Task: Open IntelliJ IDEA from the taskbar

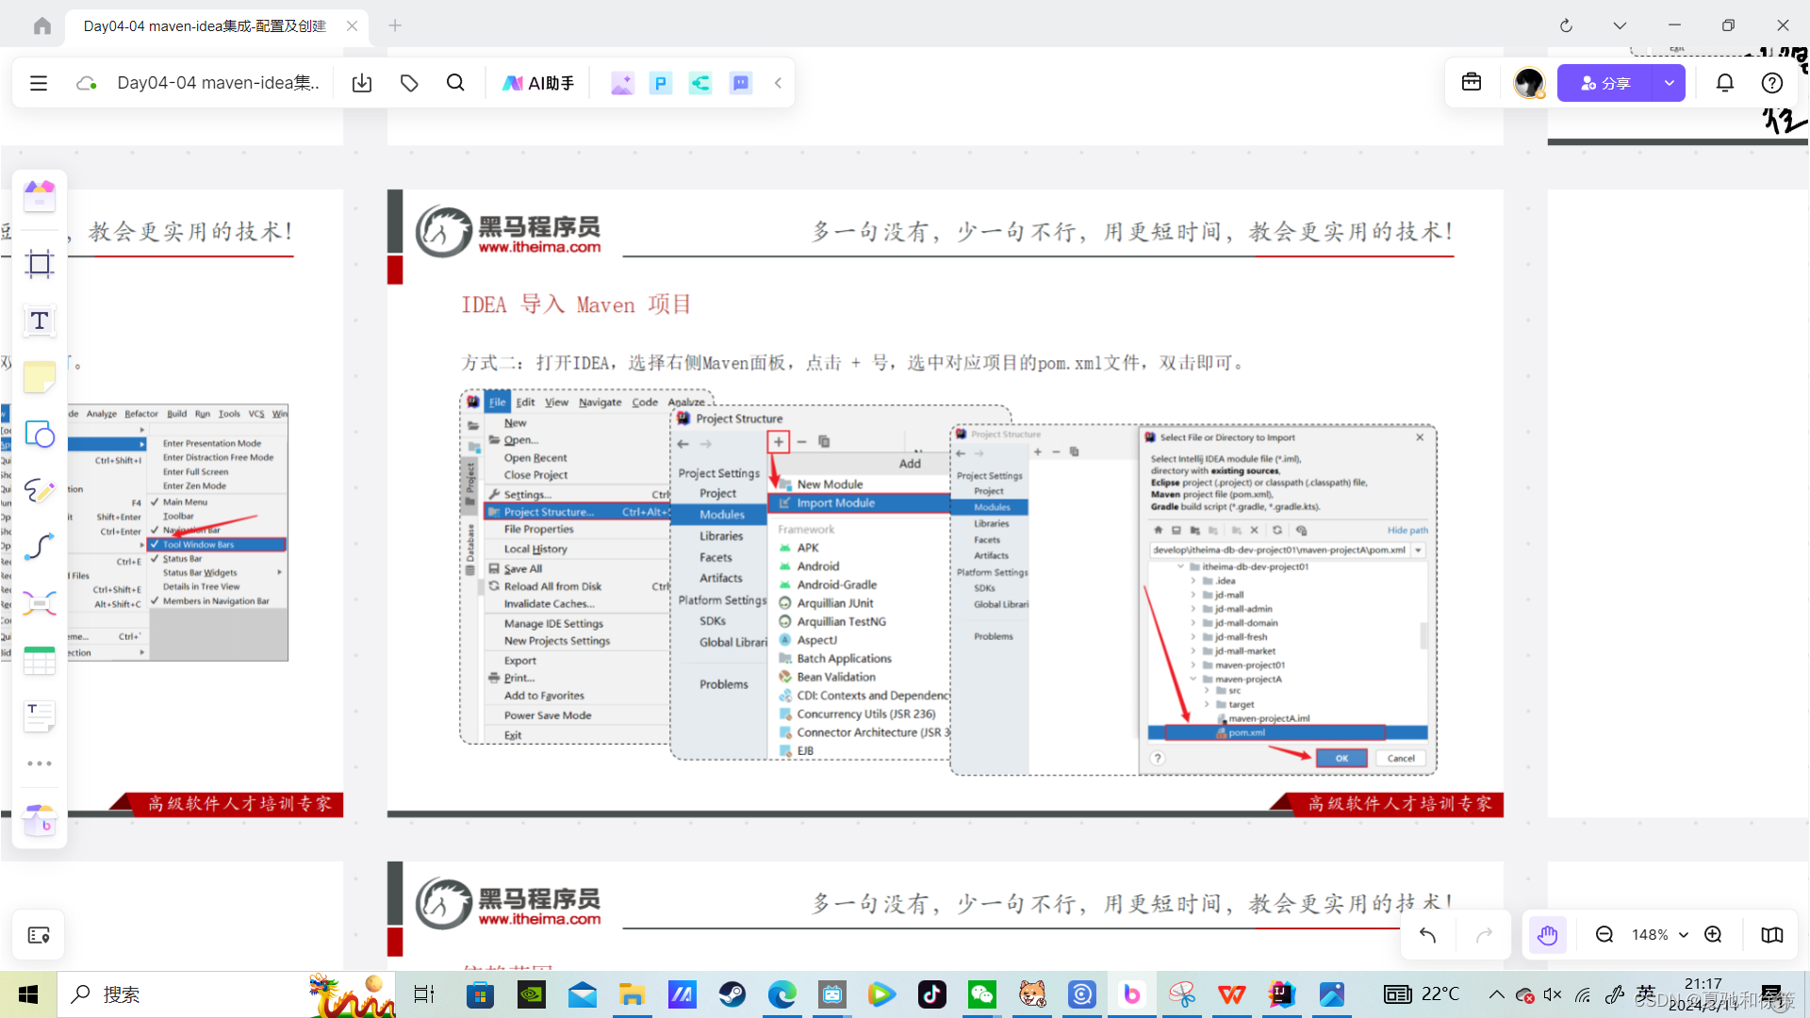Action: (x=1282, y=994)
